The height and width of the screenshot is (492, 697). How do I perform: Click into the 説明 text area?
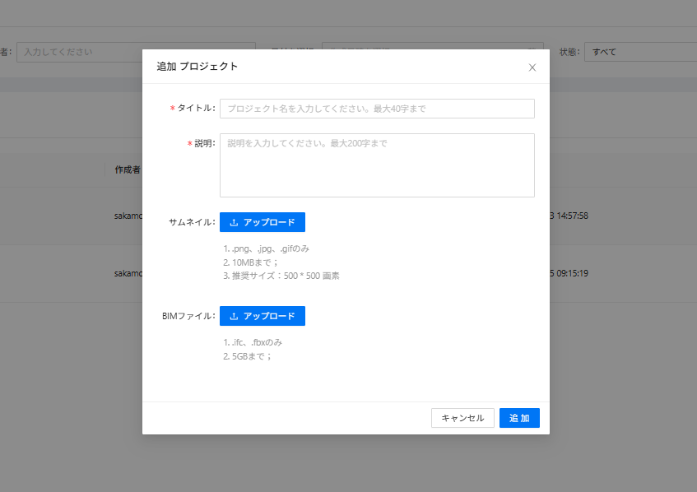point(377,165)
